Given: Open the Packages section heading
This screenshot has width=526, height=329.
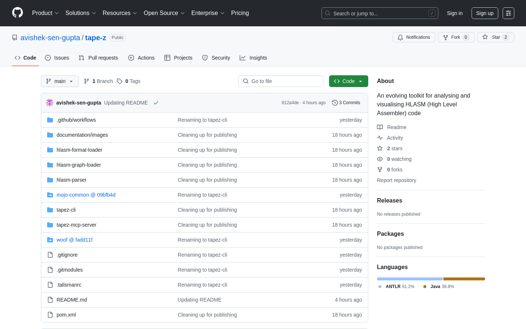Looking at the screenshot, I should click(390, 234).
